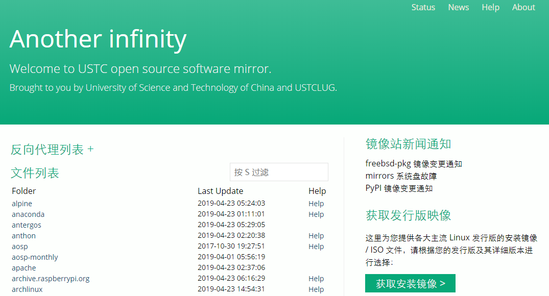
Task: Open the anaconda mirror folder
Action: coord(28,214)
